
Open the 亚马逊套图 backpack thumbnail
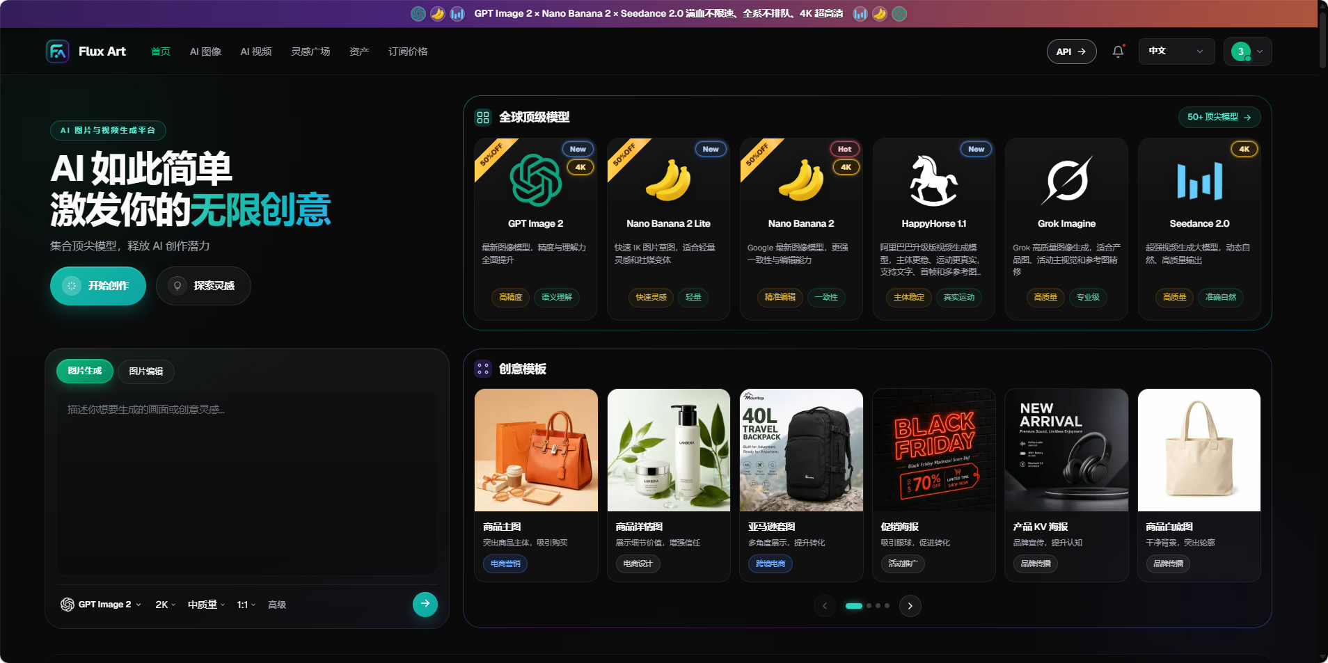[801, 450]
